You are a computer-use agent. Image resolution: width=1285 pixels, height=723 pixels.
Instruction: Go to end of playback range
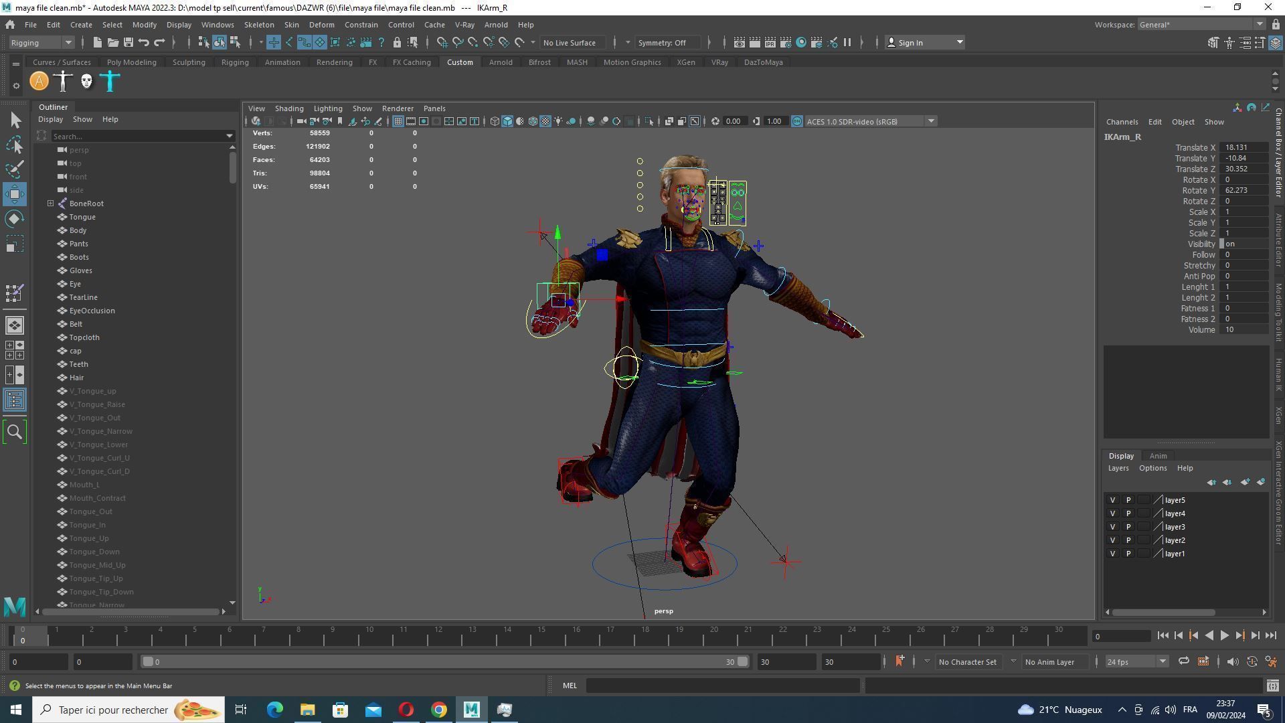click(1271, 636)
